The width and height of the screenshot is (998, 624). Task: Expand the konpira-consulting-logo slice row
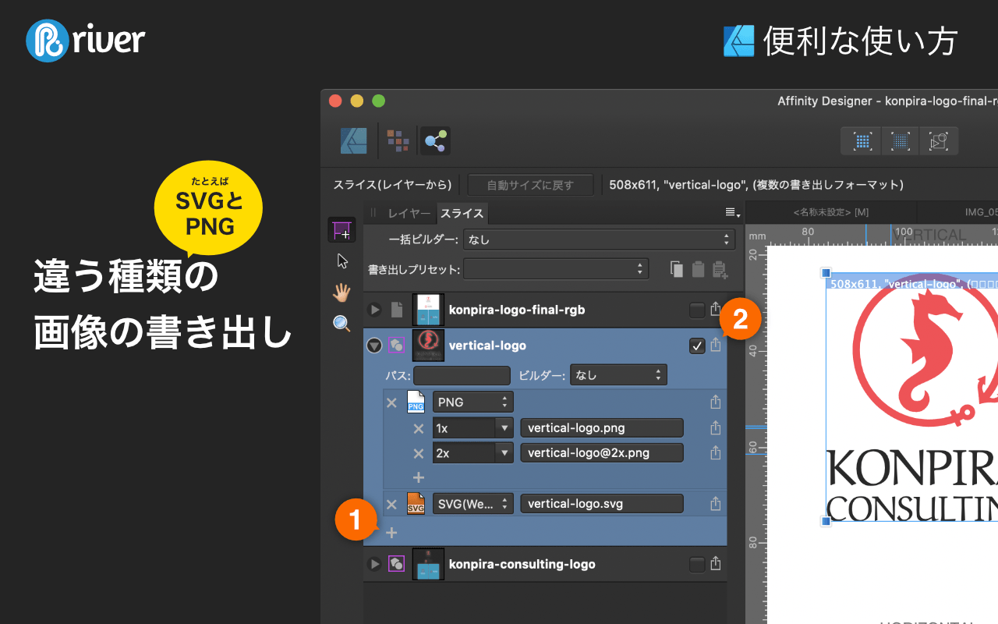(x=375, y=563)
